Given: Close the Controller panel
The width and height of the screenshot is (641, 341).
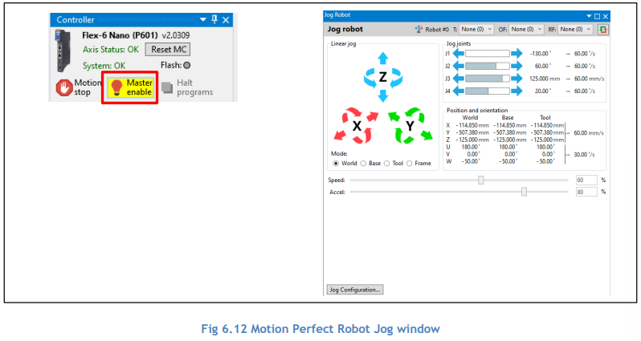Looking at the screenshot, I should click(226, 19).
